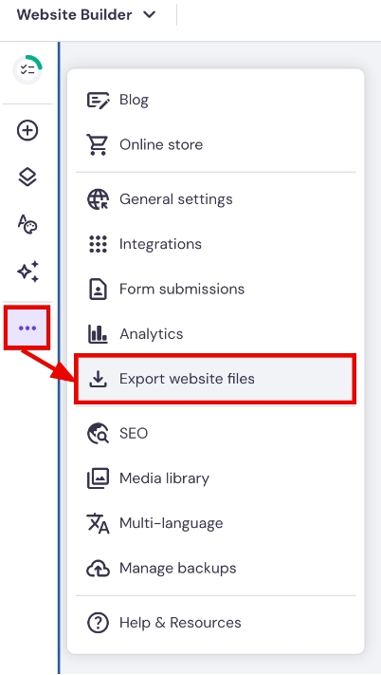Image resolution: width=381 pixels, height=675 pixels.
Task: Open the checklist progress icon in sidebar
Action: coord(27,69)
